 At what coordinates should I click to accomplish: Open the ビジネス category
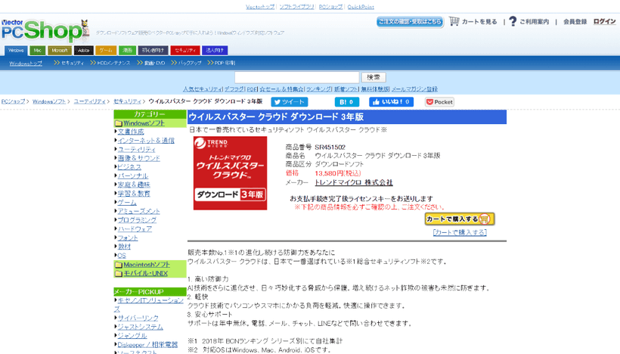129,167
